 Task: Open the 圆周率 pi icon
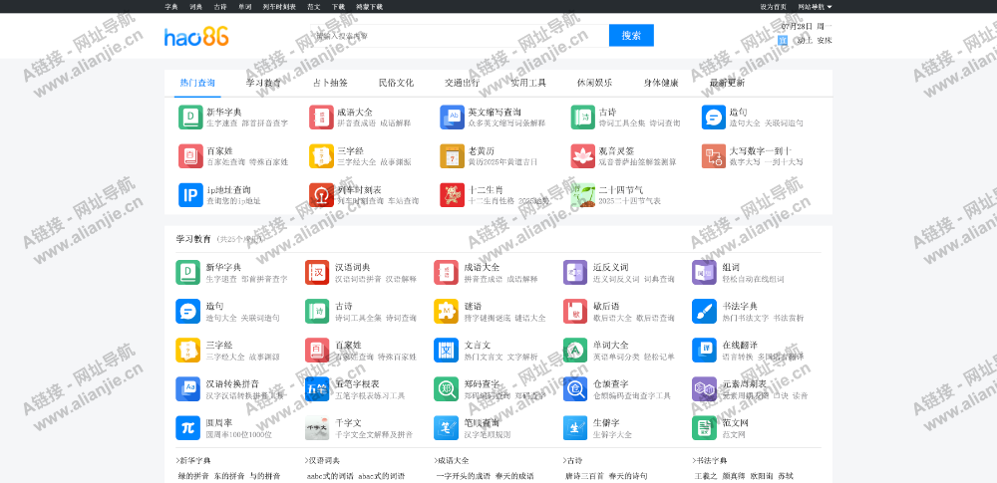[188, 428]
